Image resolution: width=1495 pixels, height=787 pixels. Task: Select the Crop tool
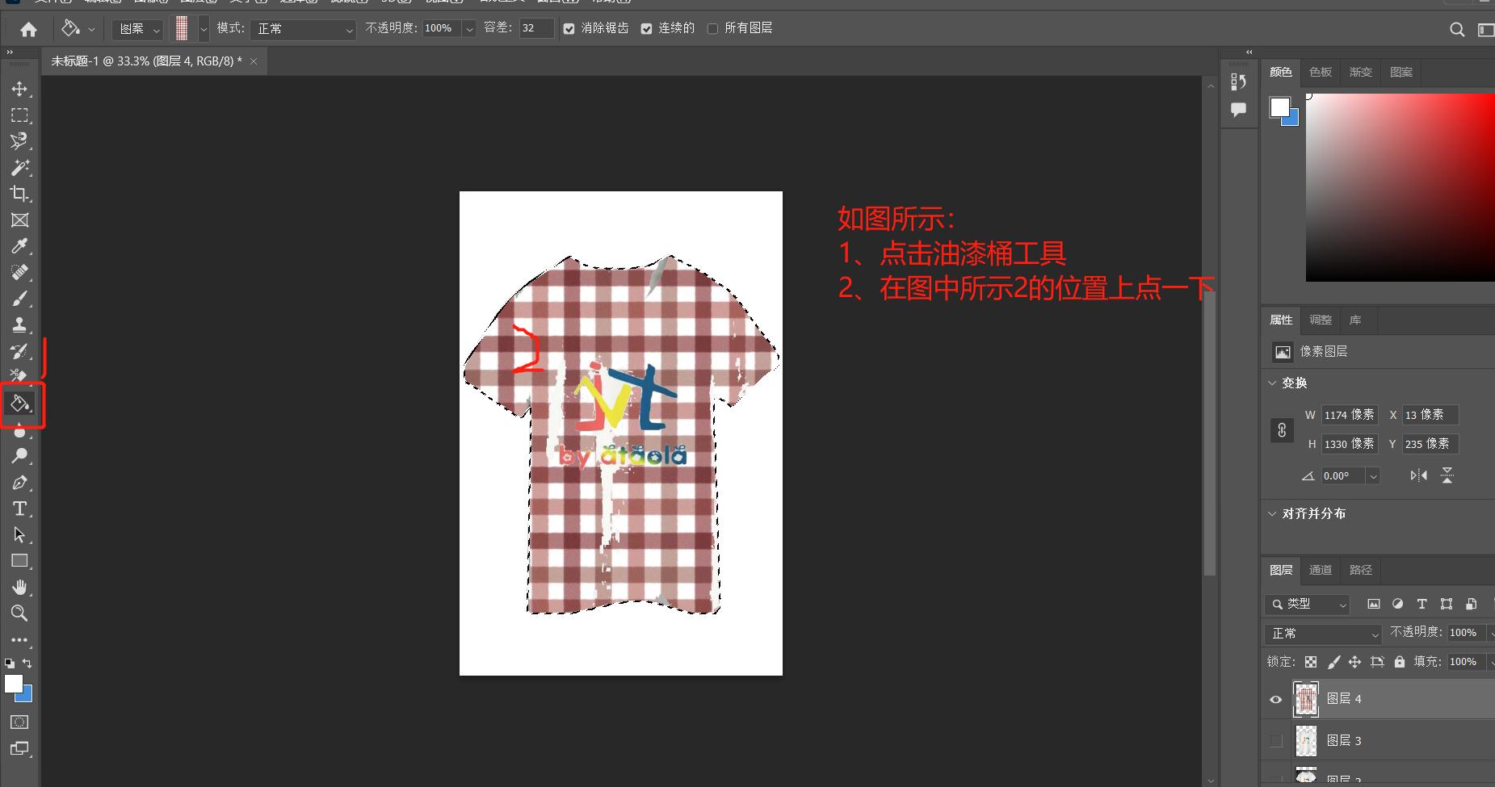pos(19,194)
